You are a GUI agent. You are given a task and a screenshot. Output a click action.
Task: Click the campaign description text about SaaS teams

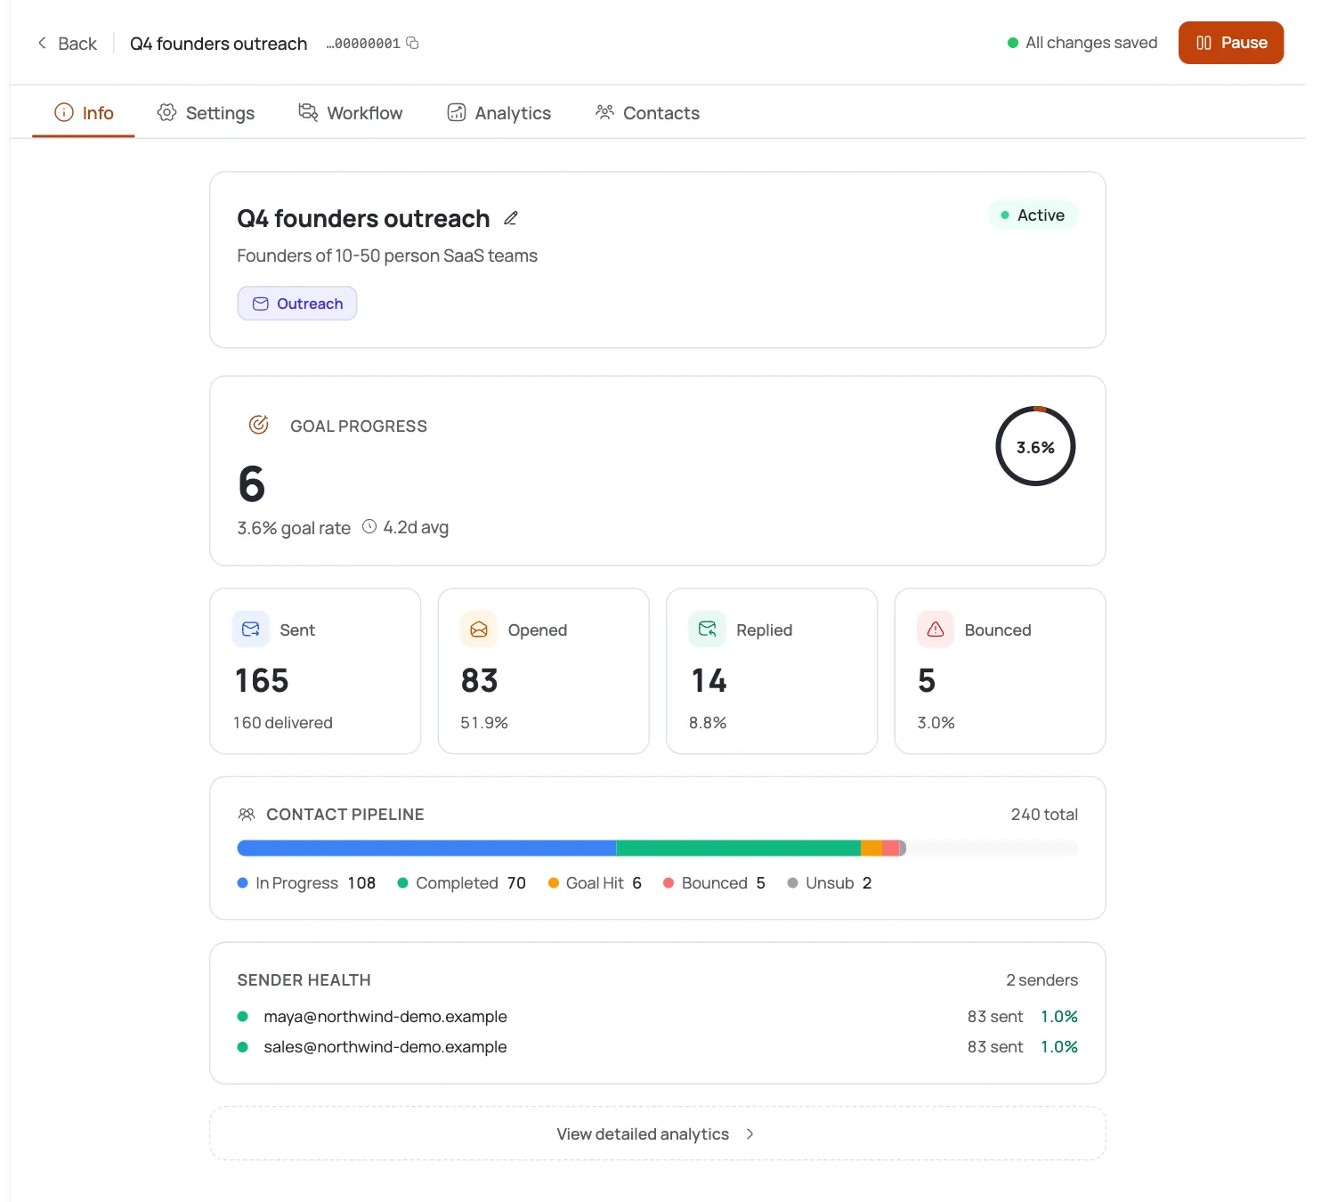[387, 256]
